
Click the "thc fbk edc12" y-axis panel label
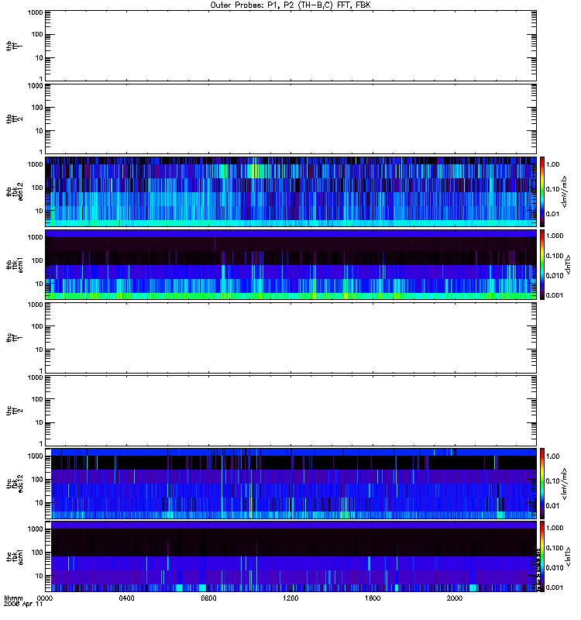pos(15,484)
